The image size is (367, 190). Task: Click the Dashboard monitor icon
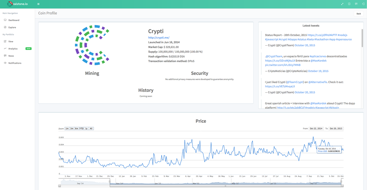[x=5, y=20]
